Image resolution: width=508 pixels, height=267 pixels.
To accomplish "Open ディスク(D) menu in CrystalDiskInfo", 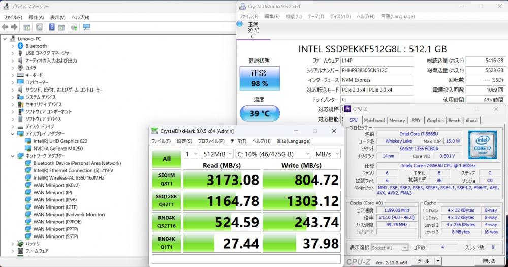I will 340,17.
